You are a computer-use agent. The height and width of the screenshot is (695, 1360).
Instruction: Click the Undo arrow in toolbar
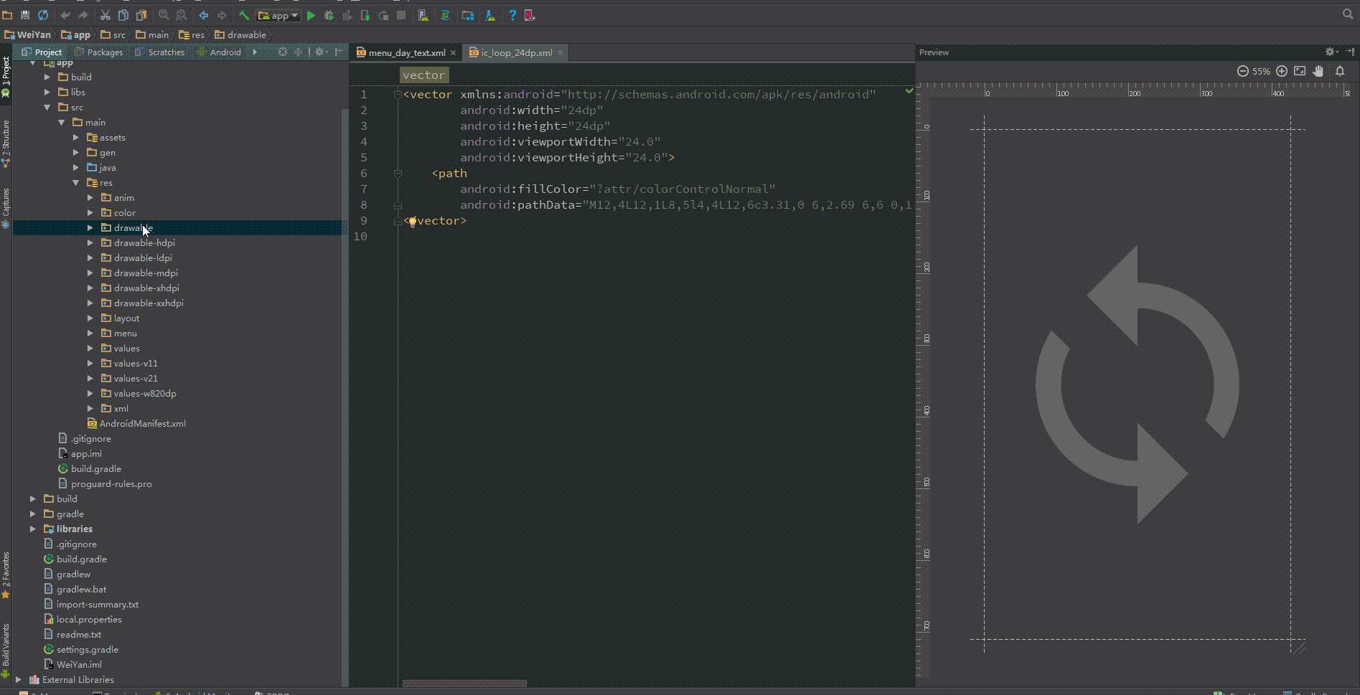(x=65, y=15)
